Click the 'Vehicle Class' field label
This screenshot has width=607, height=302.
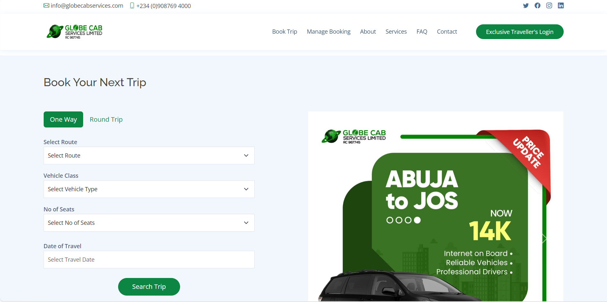tap(61, 175)
